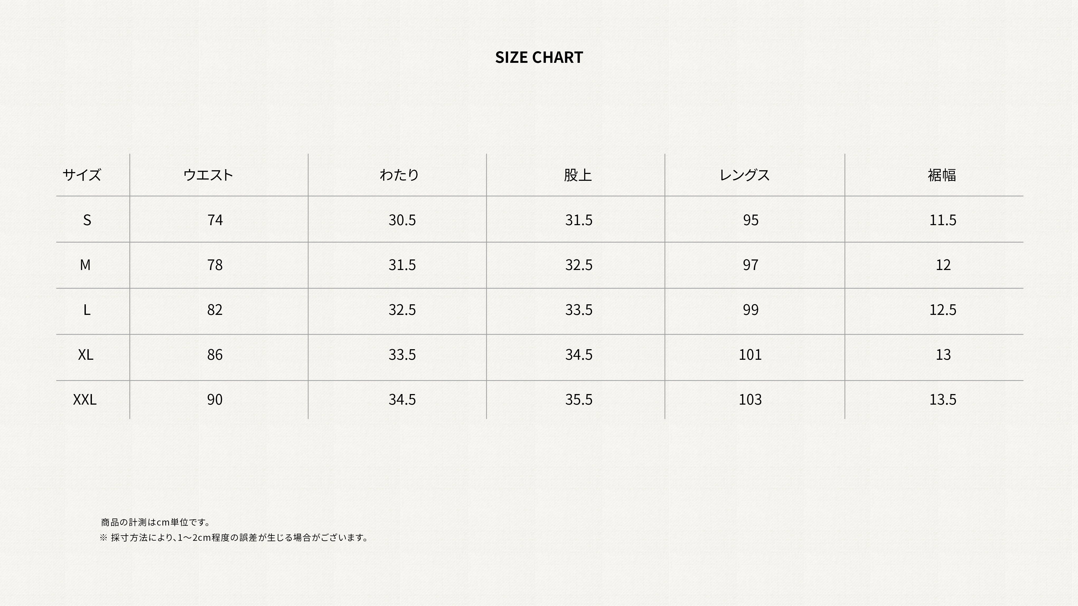Click thigh value 30.5 for size S
This screenshot has width=1078, height=606.
click(402, 220)
